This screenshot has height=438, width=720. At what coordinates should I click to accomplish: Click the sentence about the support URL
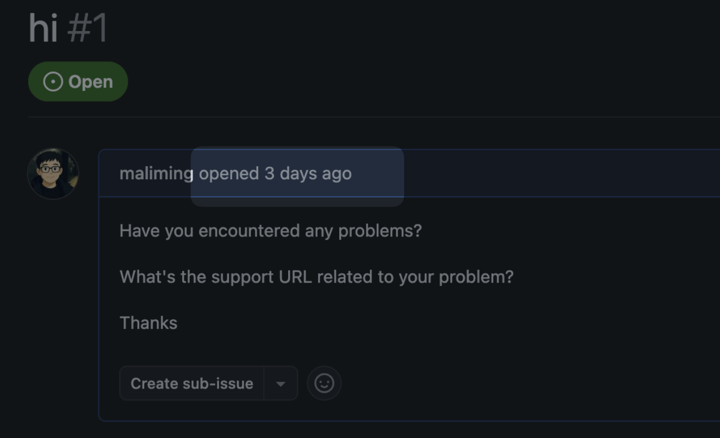click(x=316, y=277)
